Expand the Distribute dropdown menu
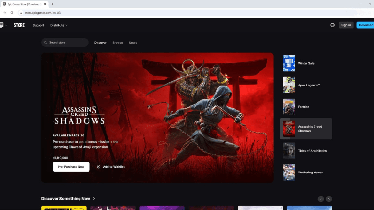The width and height of the screenshot is (374, 210). (59, 25)
